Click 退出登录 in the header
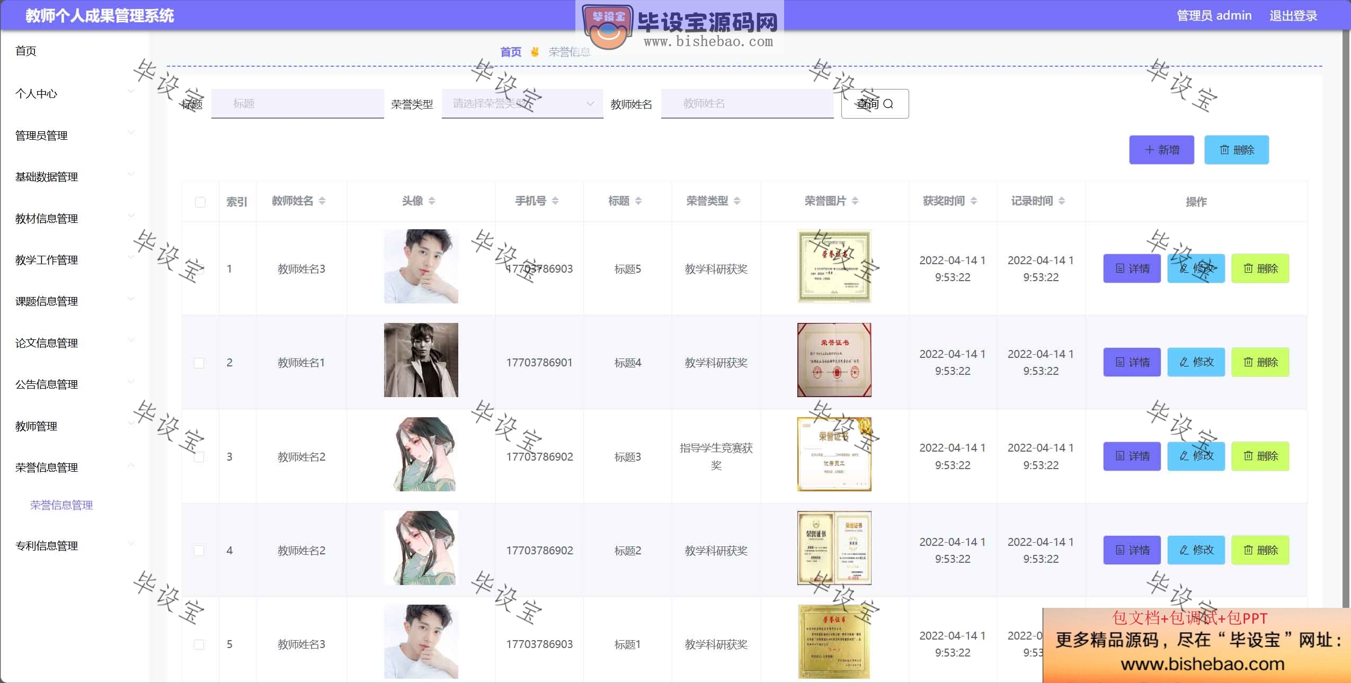The height and width of the screenshot is (683, 1351). tap(1293, 16)
